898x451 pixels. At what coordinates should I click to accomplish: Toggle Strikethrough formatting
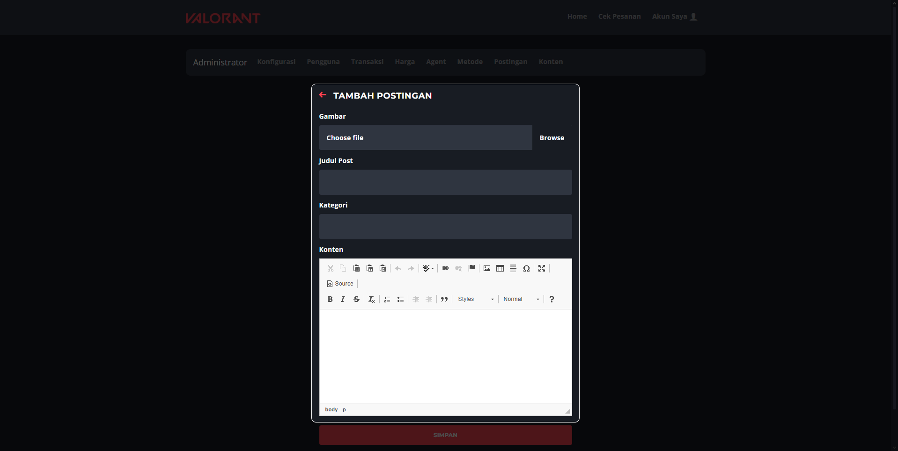click(356, 299)
